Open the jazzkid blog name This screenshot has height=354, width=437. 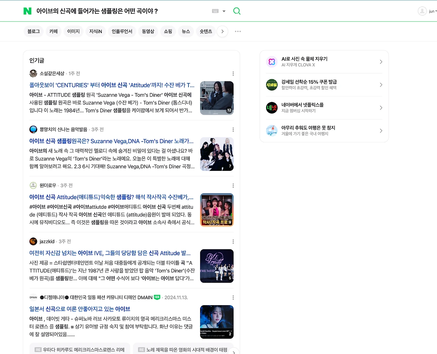(x=47, y=242)
